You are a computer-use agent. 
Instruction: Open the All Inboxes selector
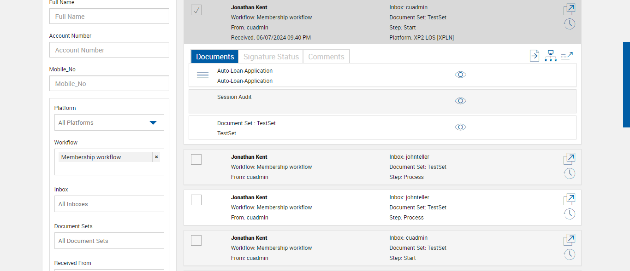click(109, 204)
